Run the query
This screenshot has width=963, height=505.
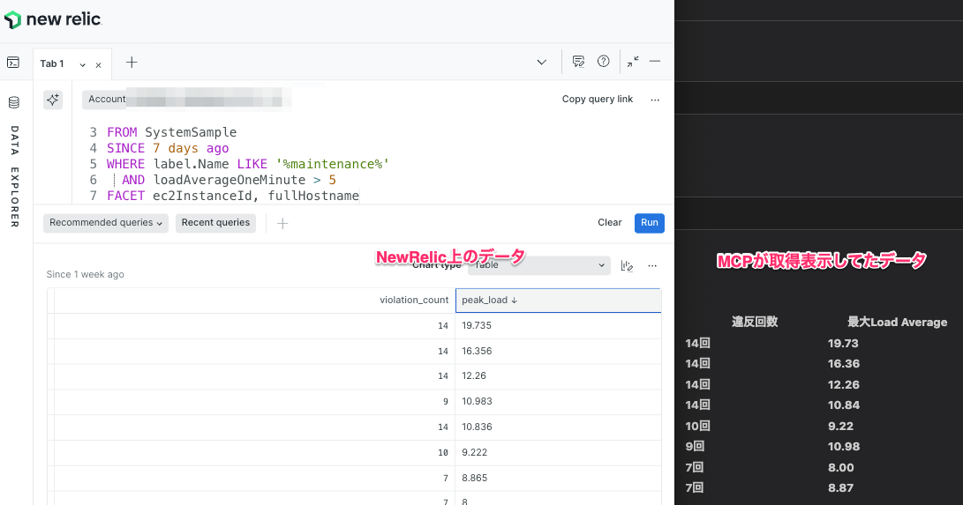point(649,223)
